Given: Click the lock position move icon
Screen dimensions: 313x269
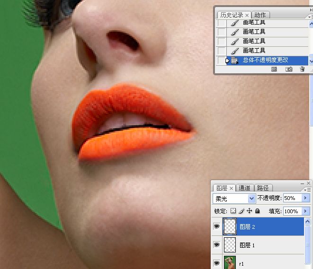Looking at the screenshot, I should pyautogui.click(x=250, y=211).
